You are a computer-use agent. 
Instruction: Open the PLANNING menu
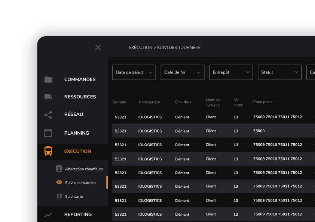[77, 133]
